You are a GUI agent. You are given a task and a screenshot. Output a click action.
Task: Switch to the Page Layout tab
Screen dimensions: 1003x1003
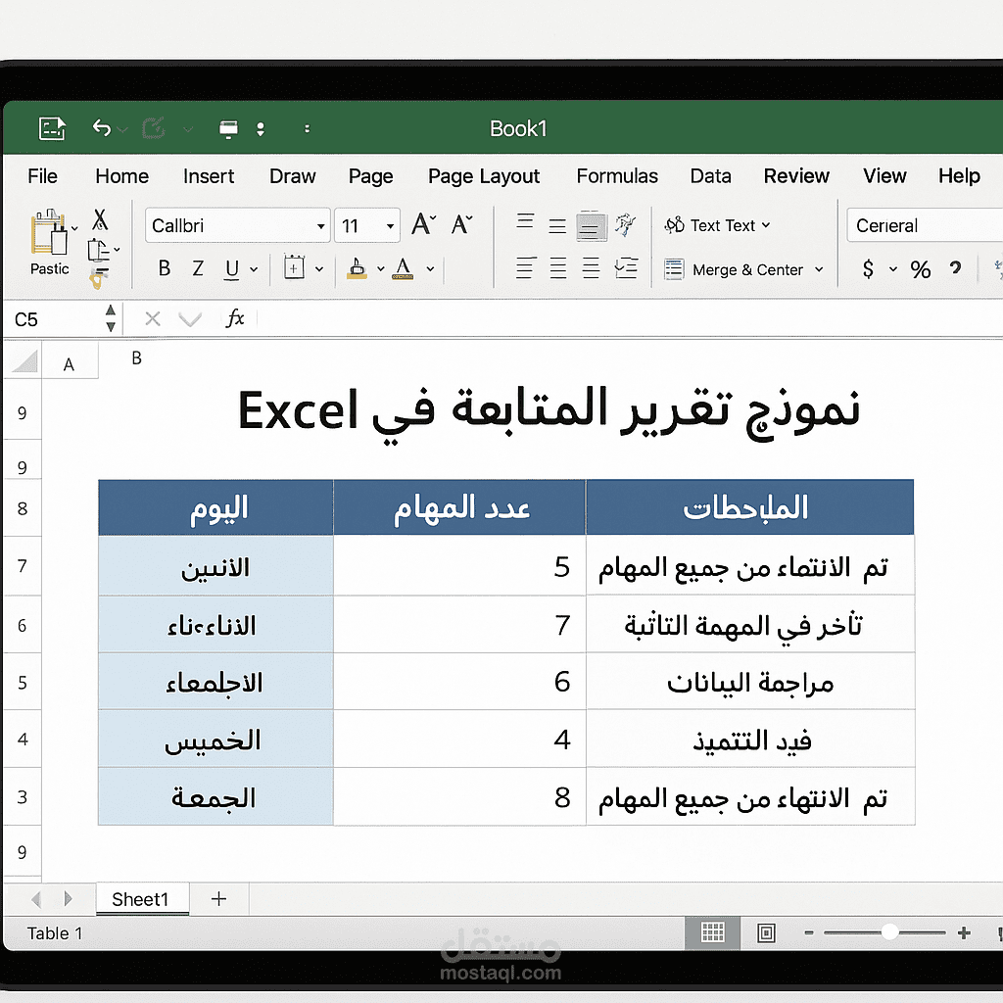pyautogui.click(x=484, y=176)
